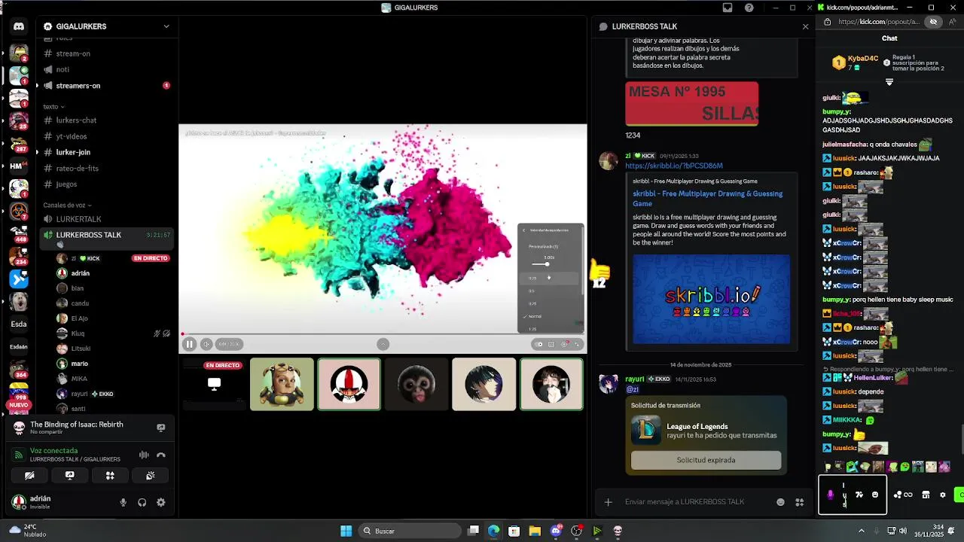Select 0.25 playback speed option
Viewport: 964px width, 542px height.
pyautogui.click(x=550, y=278)
